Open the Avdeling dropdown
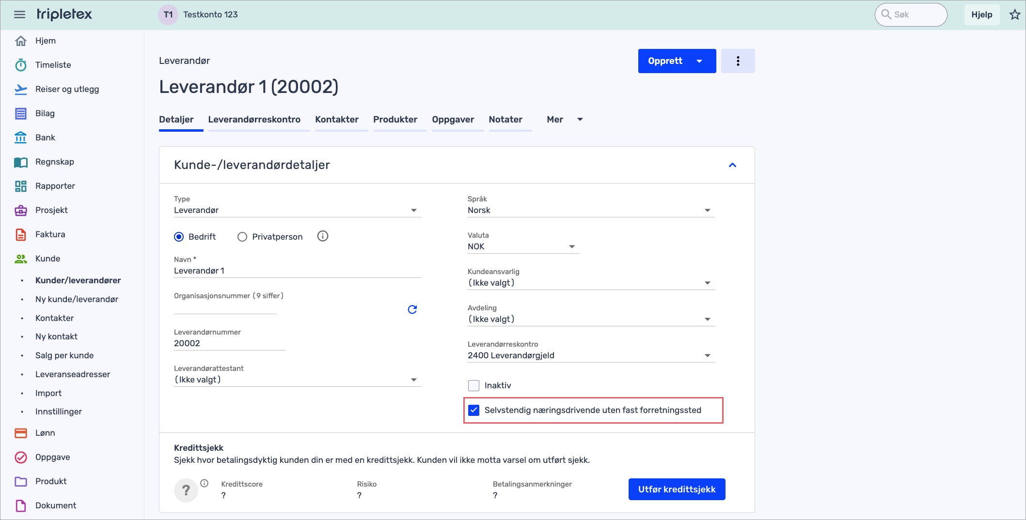This screenshot has width=1026, height=520. pyautogui.click(x=591, y=319)
